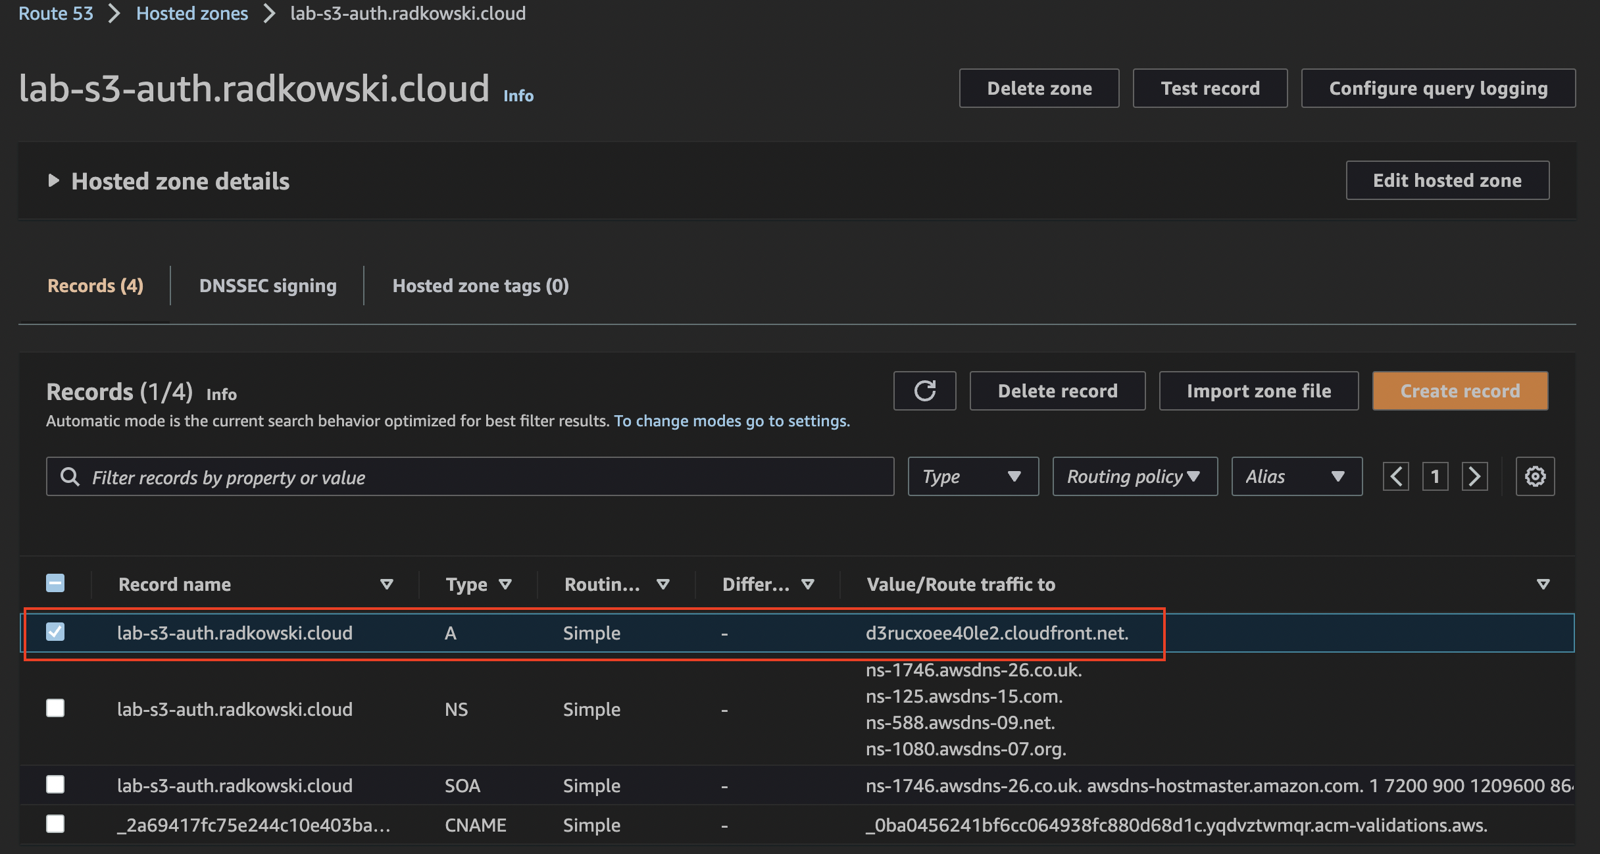Click ns-1746.awsdns-26.co.uk. in NS values

[974, 670]
